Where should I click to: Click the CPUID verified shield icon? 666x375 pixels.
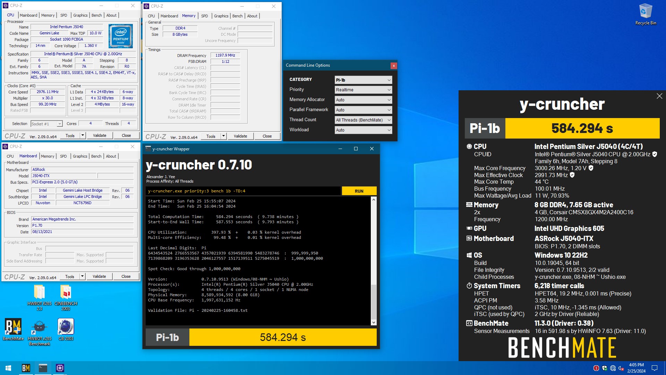(655, 154)
